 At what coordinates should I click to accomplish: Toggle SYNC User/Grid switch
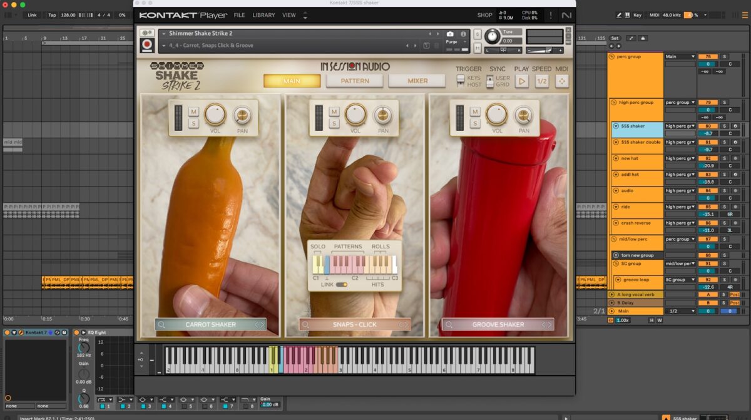(490, 81)
